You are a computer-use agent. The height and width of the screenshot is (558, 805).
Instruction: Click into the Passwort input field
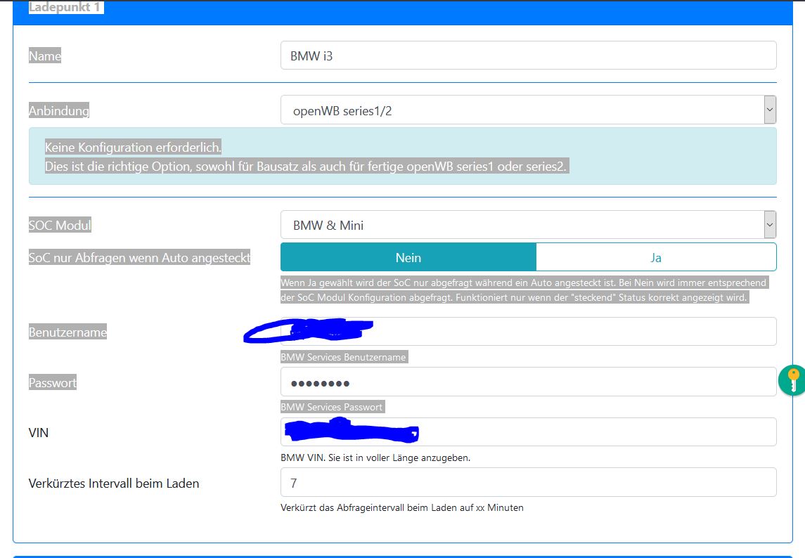tap(528, 382)
